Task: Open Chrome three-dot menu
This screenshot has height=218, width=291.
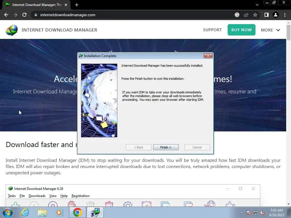Action: tap(285, 15)
